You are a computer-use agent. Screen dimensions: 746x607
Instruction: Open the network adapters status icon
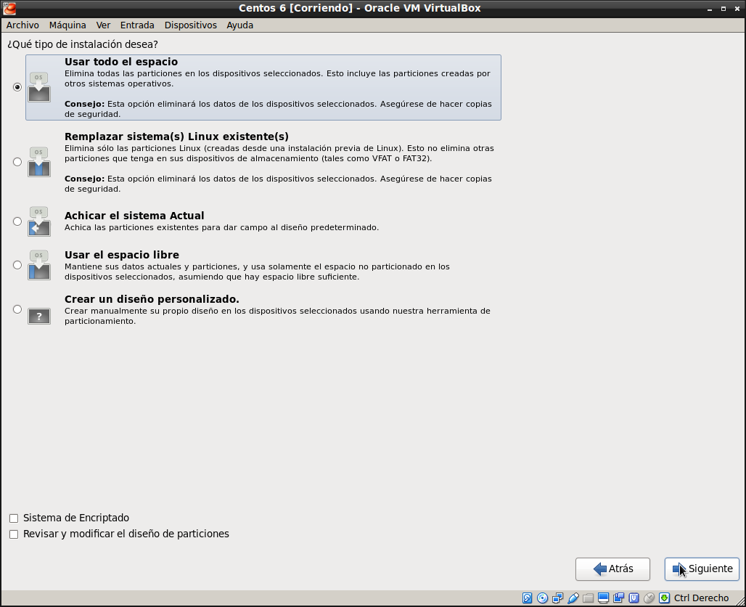(x=557, y=598)
